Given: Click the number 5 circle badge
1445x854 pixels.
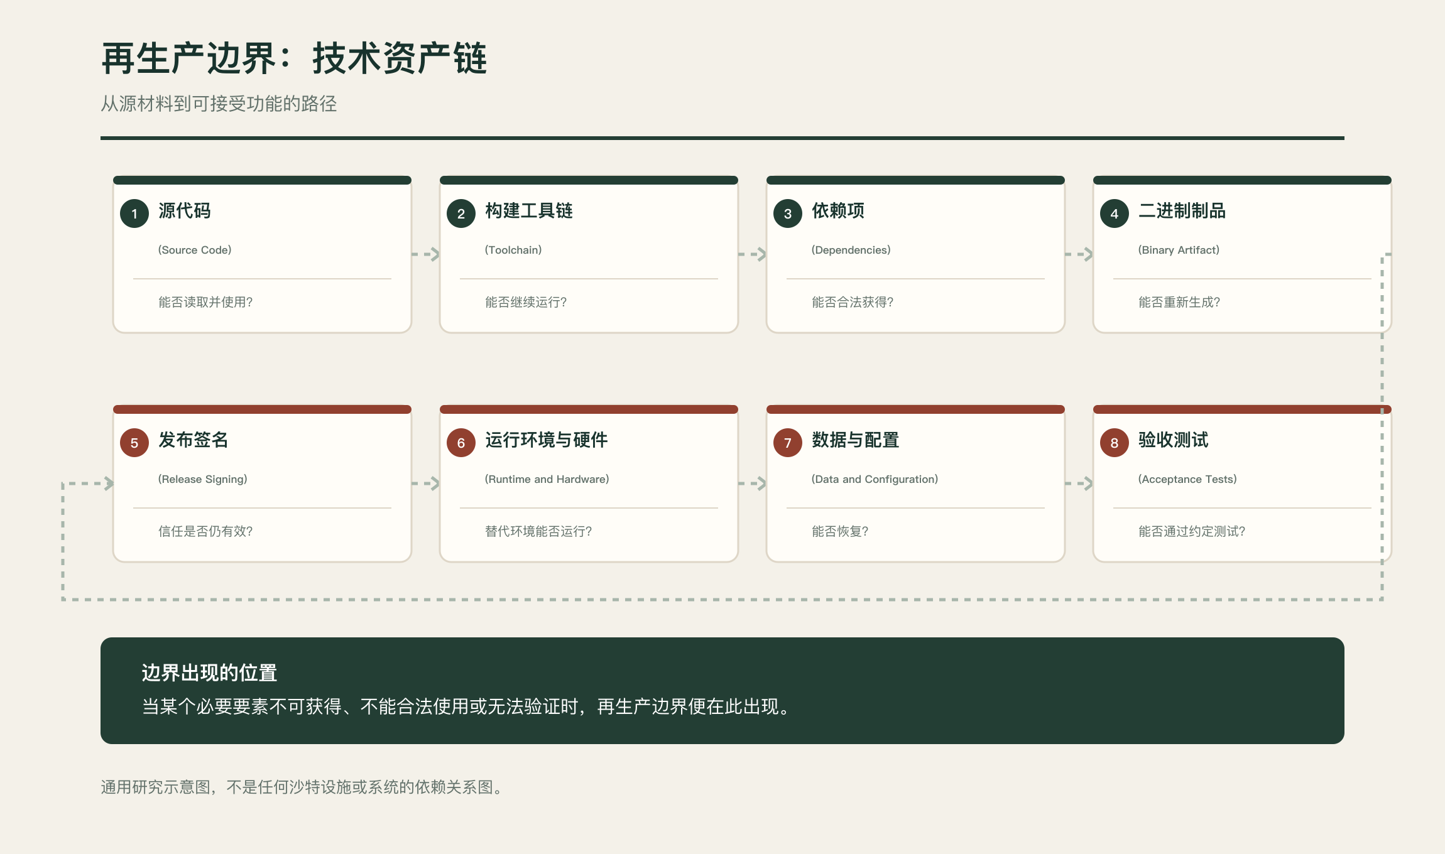Looking at the screenshot, I should pyautogui.click(x=134, y=443).
